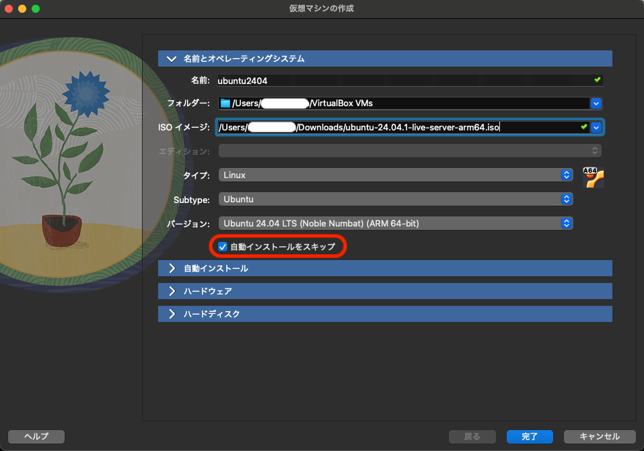Open the タイプ Linux dropdown
The width and height of the screenshot is (644, 451).
point(396,175)
